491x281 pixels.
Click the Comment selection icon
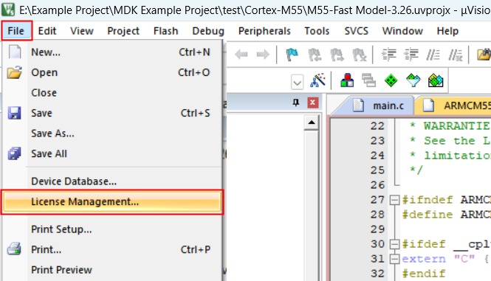[433, 55]
